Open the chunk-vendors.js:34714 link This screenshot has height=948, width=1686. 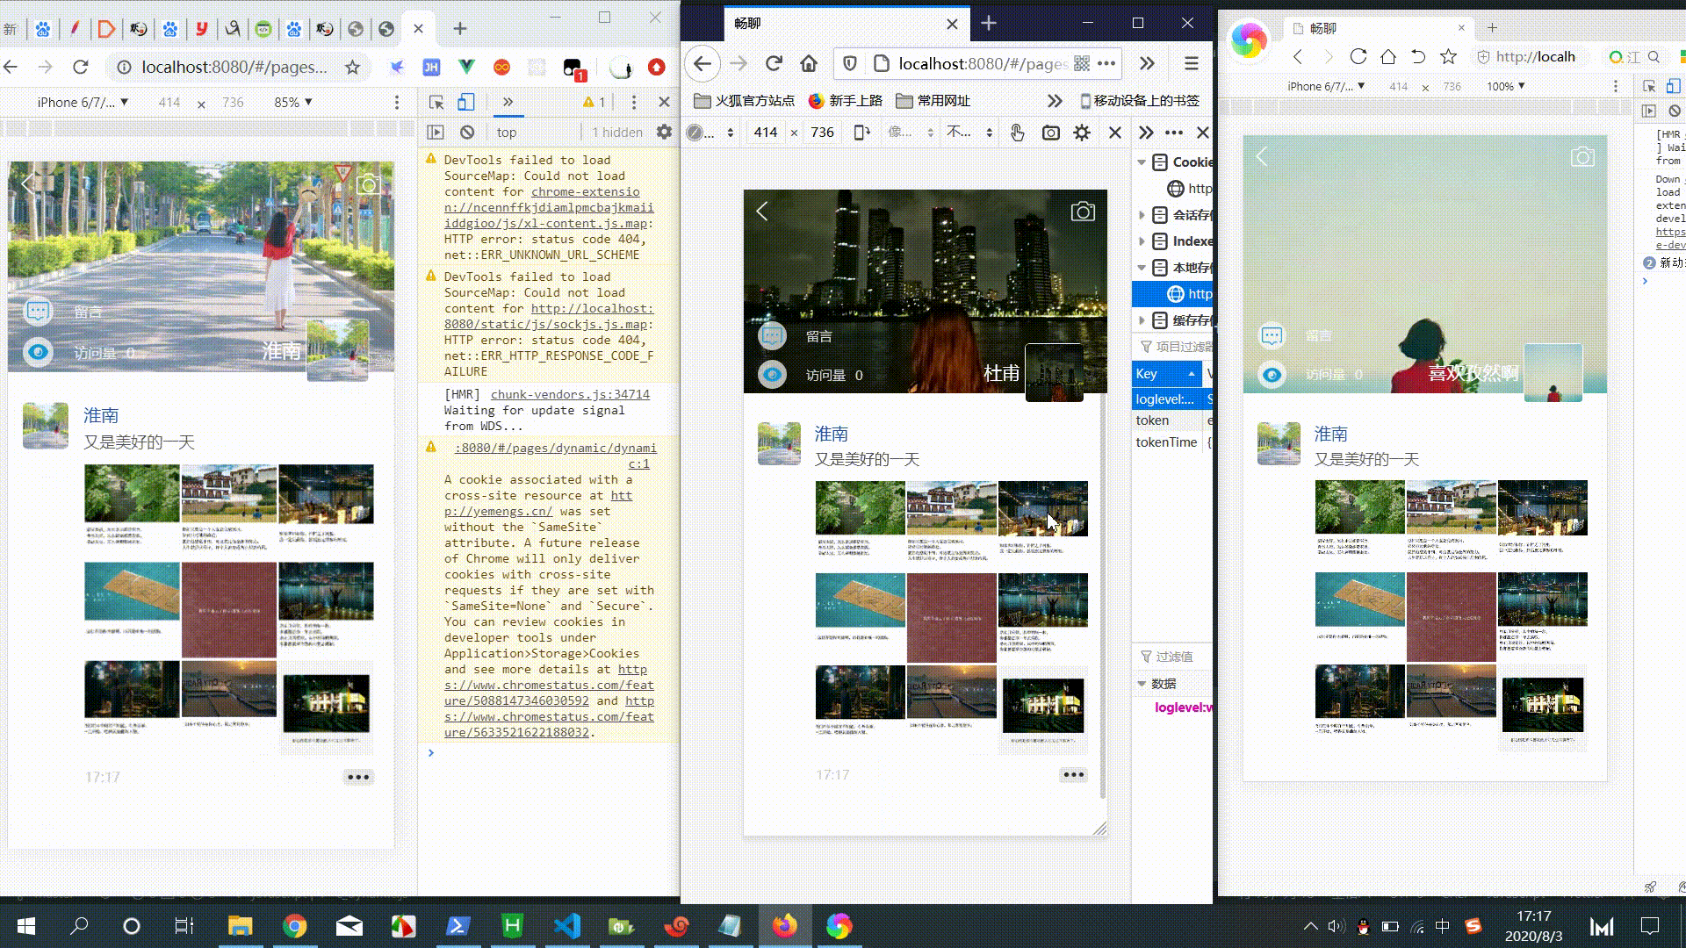tap(570, 394)
